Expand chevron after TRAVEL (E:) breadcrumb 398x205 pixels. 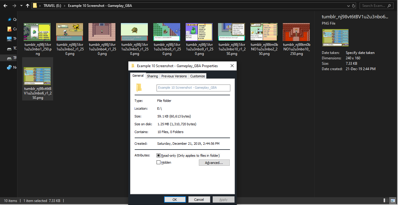(x=65, y=6)
